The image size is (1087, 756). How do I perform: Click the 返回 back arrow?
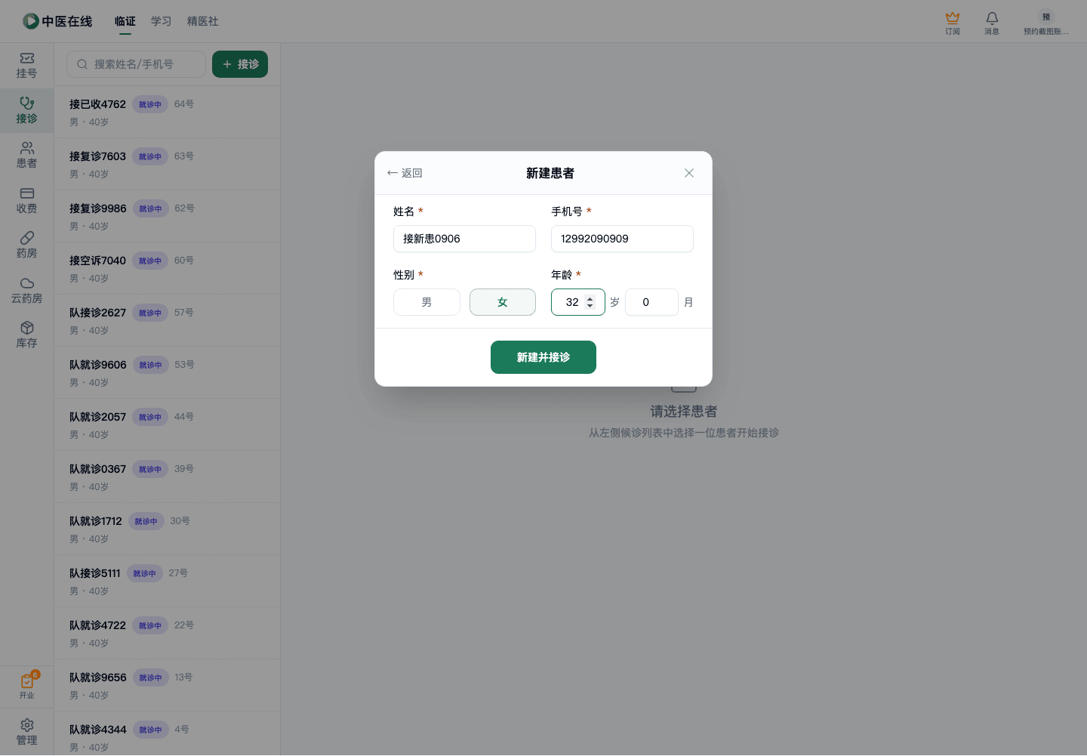pyautogui.click(x=405, y=173)
